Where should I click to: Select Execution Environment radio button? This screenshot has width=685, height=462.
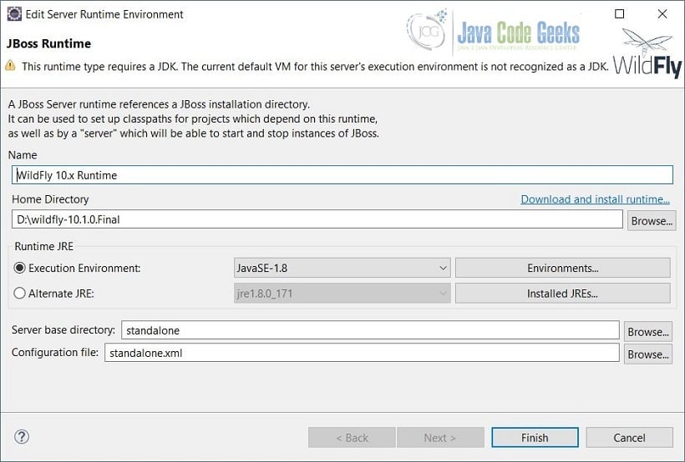(x=20, y=268)
